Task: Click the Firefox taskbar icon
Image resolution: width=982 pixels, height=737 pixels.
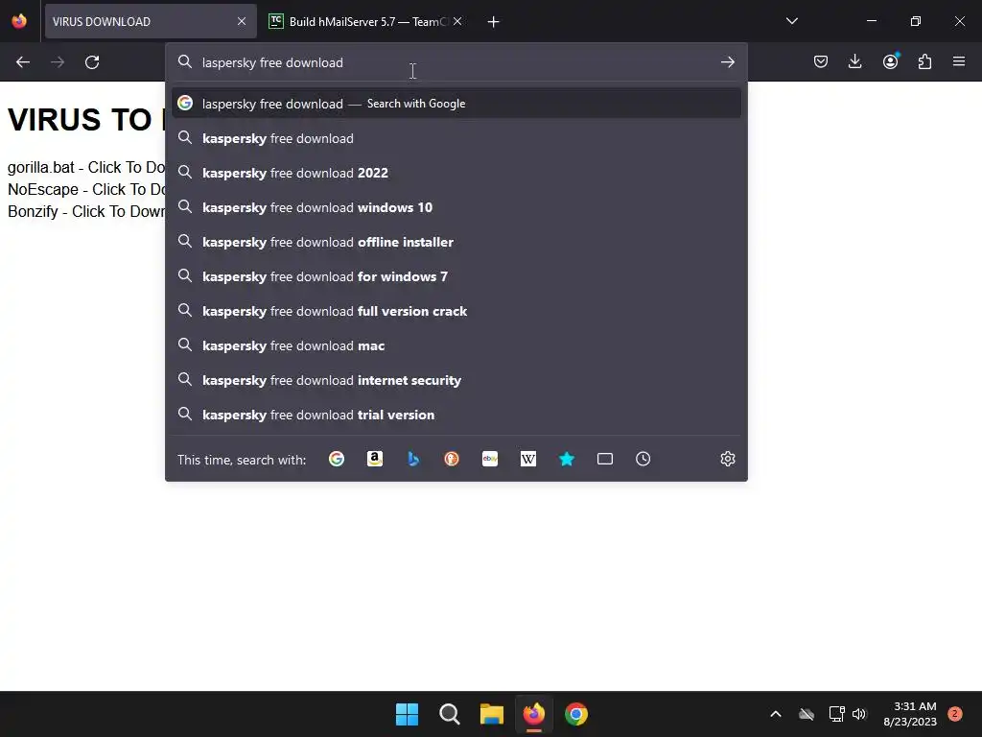Action: [x=533, y=714]
